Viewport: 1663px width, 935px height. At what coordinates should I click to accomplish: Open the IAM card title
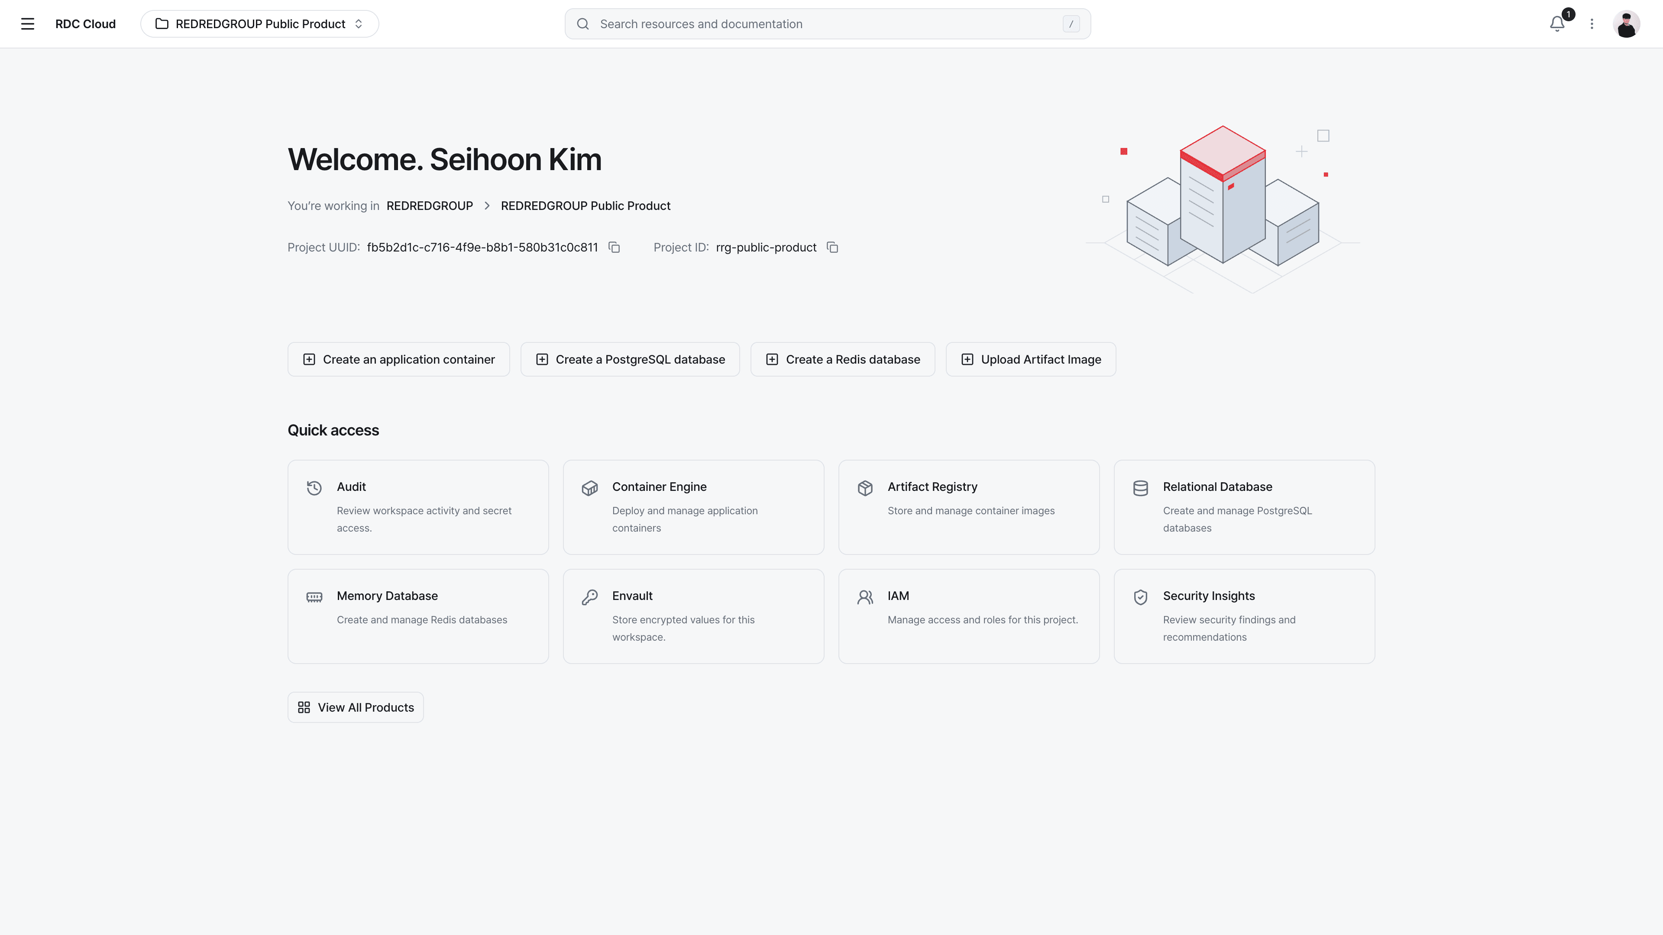(898, 596)
